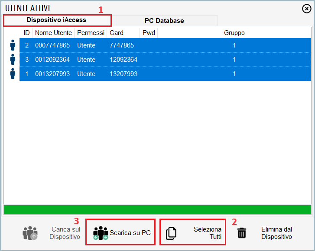Click Utente permission in row 0013207993
The image size is (315, 251).
(86, 74)
